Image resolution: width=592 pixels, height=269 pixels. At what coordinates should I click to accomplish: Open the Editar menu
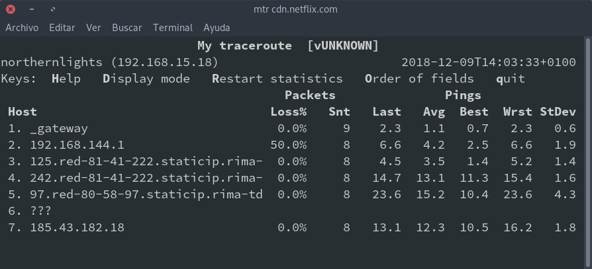pyautogui.click(x=62, y=28)
